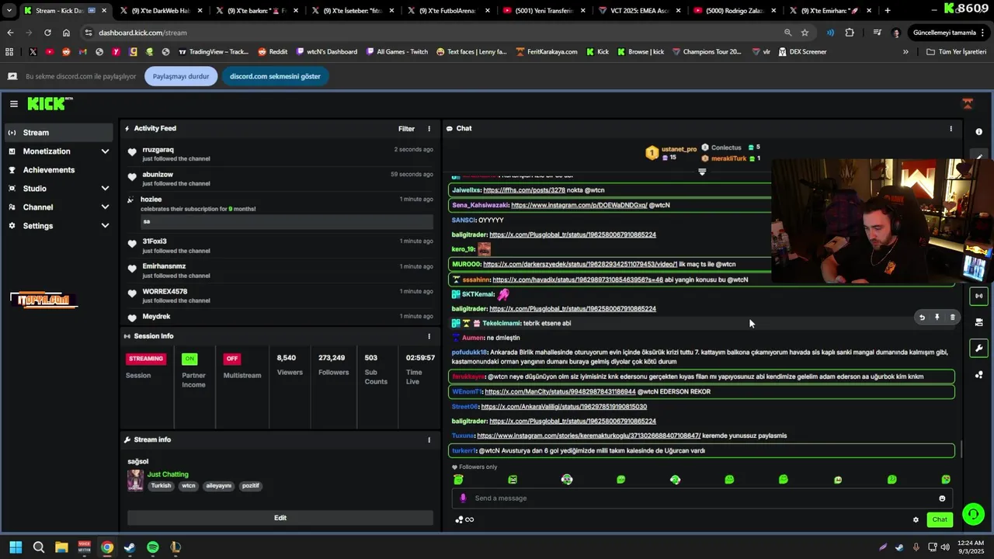994x559 pixels.
Task: Click Paylaşmayı durdur button
Action: [x=181, y=76]
